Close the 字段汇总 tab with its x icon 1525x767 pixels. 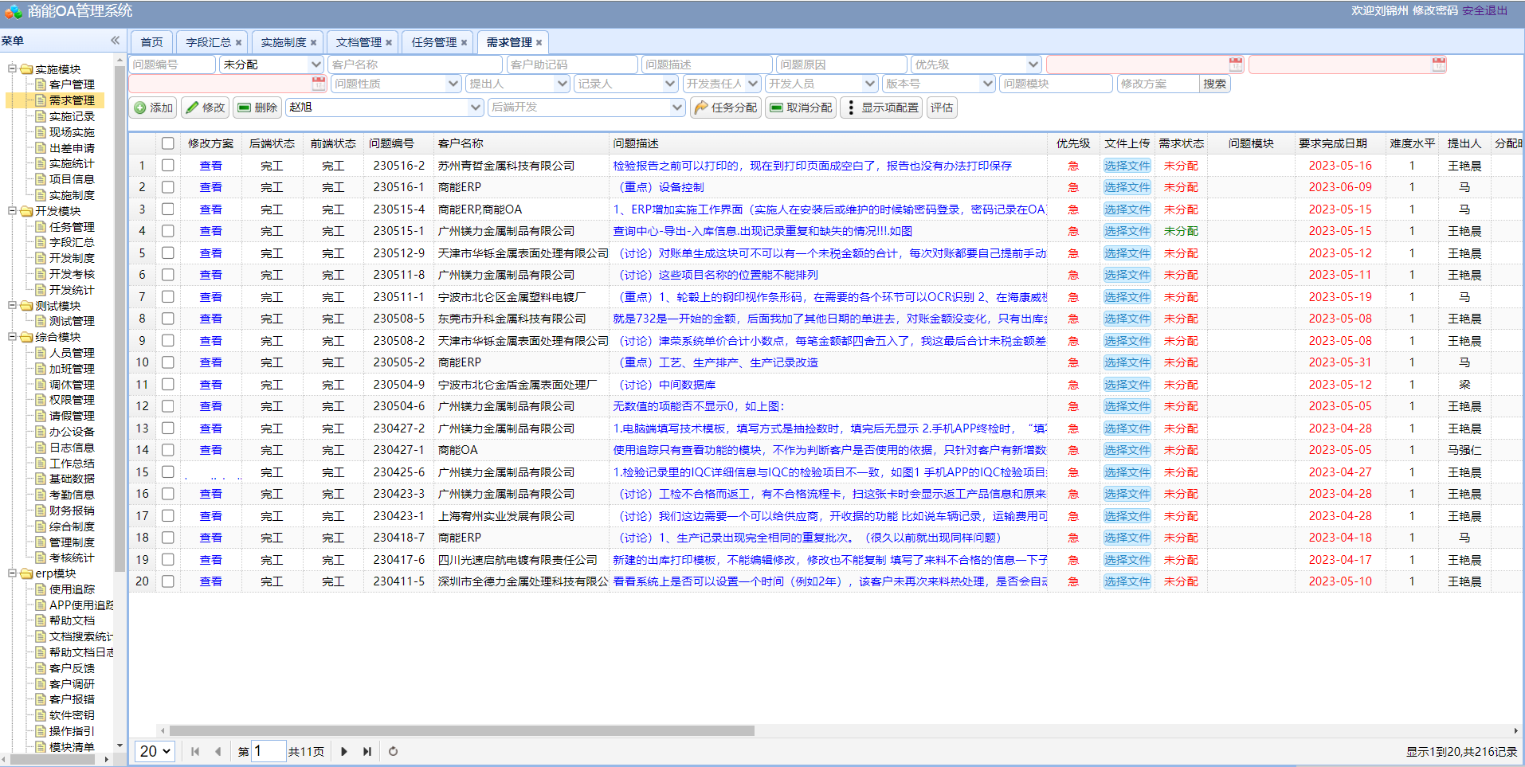(x=238, y=43)
